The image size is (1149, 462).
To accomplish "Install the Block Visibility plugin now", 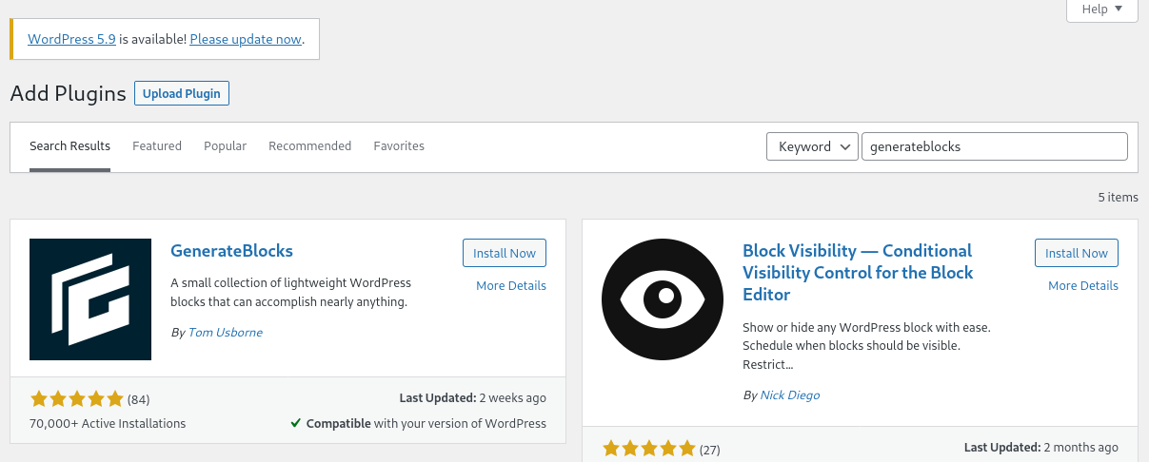I will pos(1077,253).
